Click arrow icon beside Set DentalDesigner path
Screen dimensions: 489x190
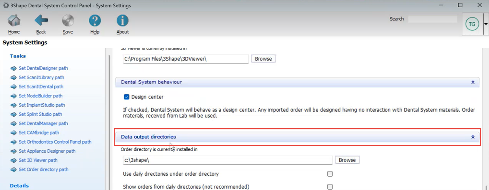[x=14, y=68]
